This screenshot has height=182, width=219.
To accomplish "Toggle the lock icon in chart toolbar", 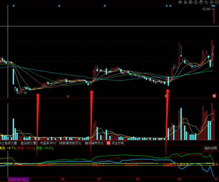I will 196,2.
